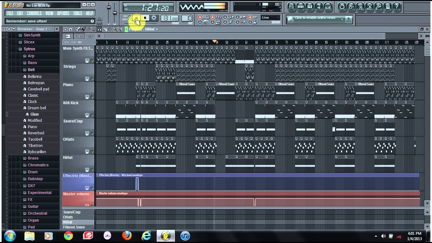Toggle Pattern/Song mode switch
432x243 pixels.
pyautogui.click(x=130, y=18)
